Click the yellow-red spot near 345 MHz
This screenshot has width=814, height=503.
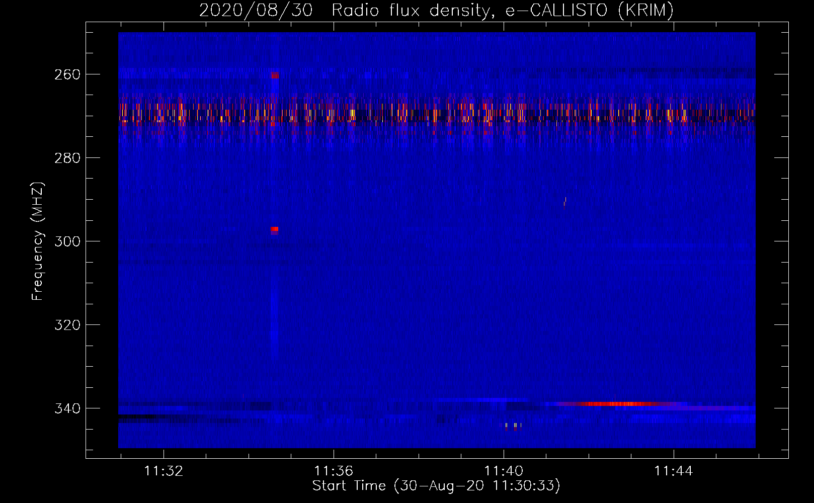coord(515,427)
